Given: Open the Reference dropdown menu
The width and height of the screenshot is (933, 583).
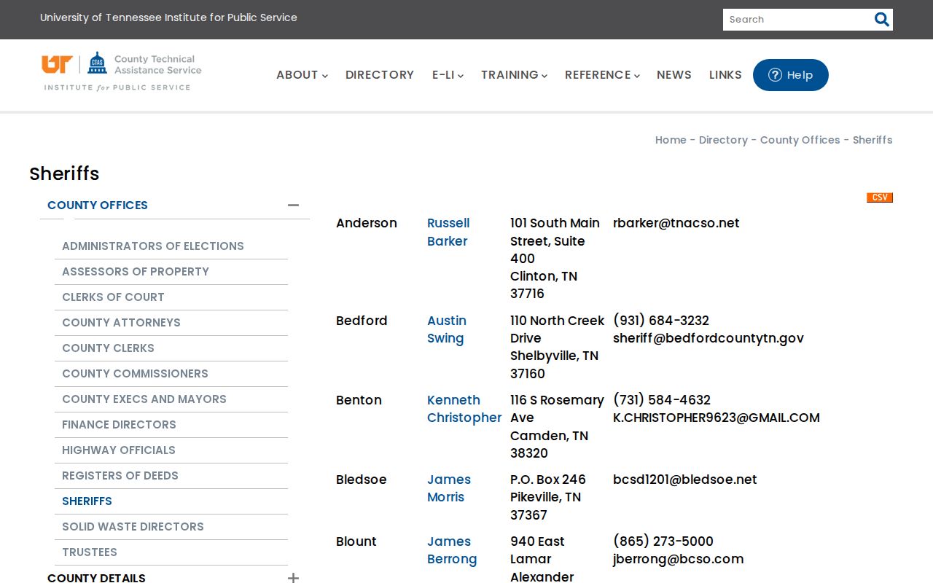Looking at the screenshot, I should [x=602, y=75].
